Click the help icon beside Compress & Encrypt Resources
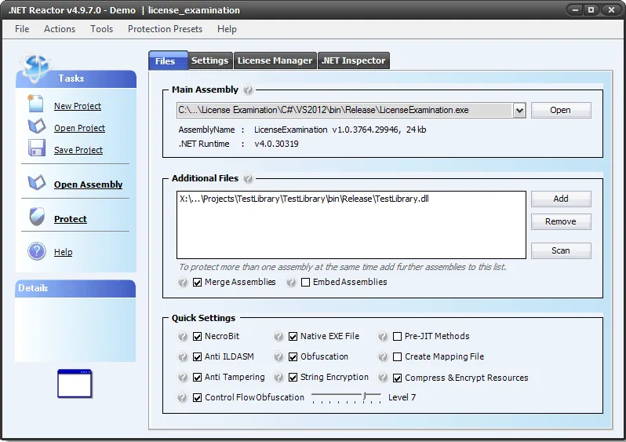Viewport: 626px width, 442px height. point(383,377)
